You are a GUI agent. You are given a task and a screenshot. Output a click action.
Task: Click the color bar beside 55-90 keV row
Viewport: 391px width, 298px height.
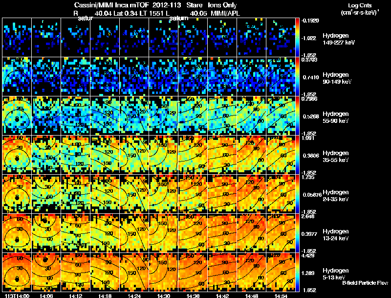297,116
